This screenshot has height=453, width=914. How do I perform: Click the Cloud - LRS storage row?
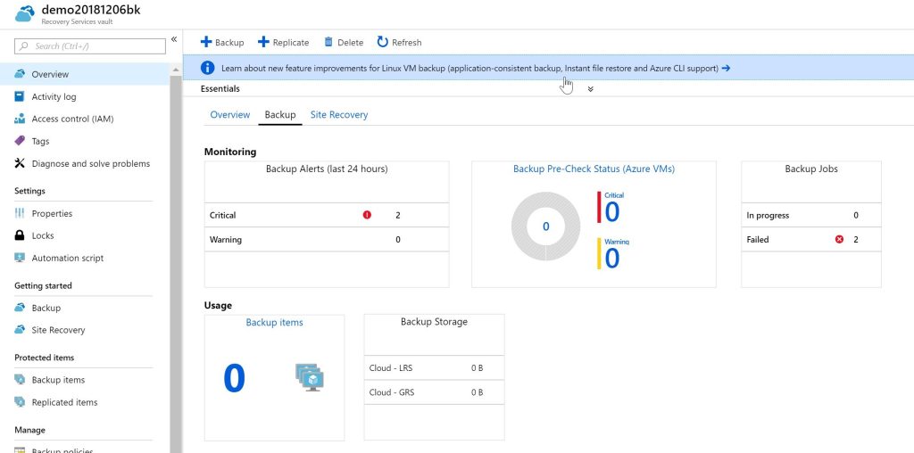pyautogui.click(x=435, y=368)
